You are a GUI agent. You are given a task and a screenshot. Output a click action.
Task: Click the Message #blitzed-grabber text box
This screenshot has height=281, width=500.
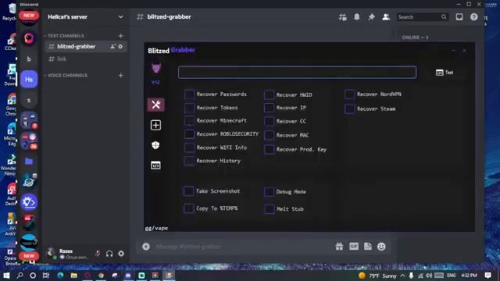click(x=242, y=247)
